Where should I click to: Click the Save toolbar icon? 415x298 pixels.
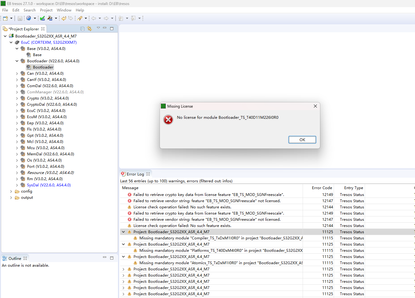coord(20,18)
